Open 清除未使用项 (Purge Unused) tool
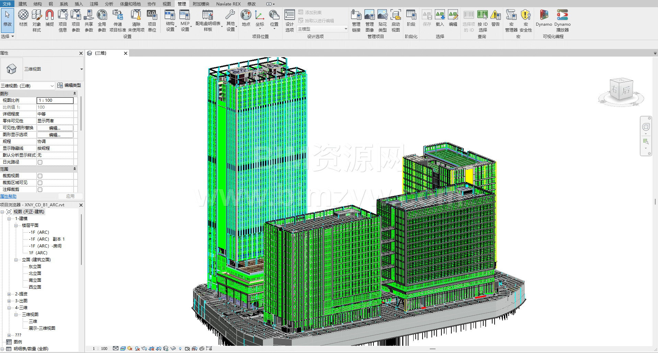The image size is (658, 353). (136, 20)
